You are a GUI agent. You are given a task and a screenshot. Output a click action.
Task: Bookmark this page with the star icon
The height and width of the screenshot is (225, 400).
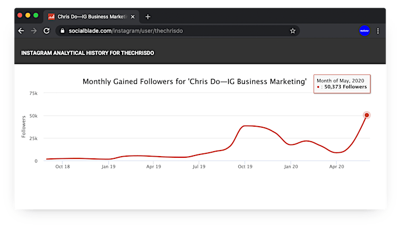[x=293, y=31]
